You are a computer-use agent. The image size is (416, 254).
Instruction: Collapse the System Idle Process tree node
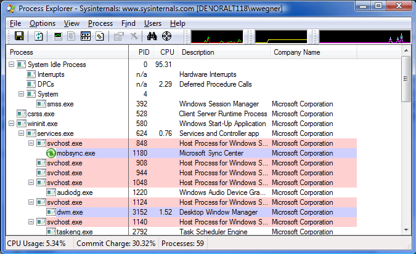[12, 65]
